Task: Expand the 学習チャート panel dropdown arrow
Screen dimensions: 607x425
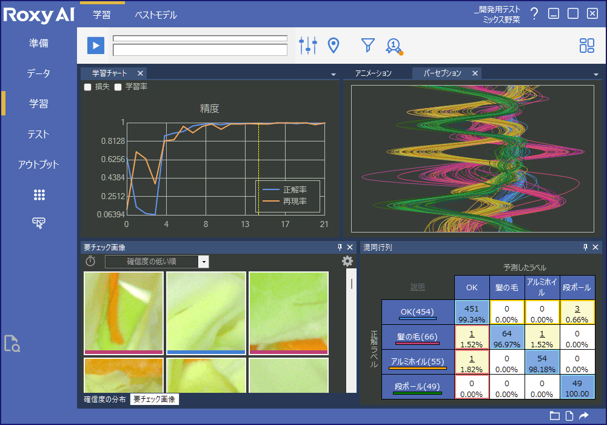Action: tap(333, 74)
